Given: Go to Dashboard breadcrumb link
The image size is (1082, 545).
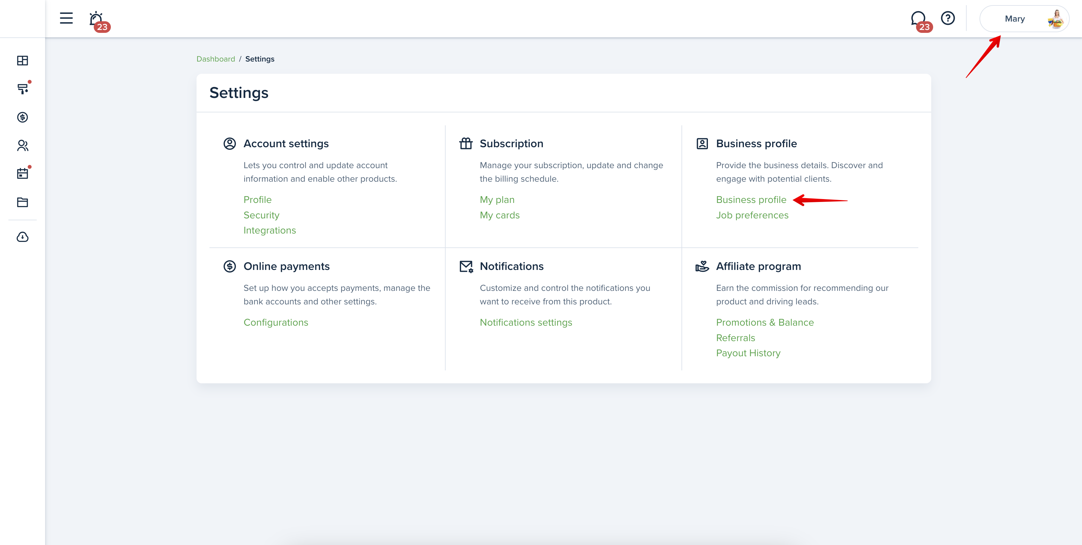Looking at the screenshot, I should click(216, 59).
